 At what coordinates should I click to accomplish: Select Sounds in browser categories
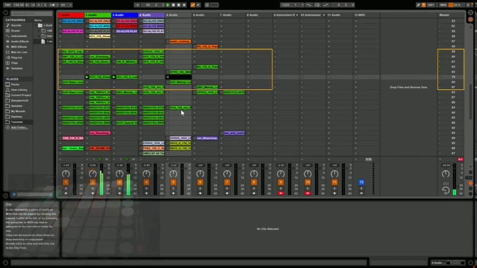click(x=16, y=25)
